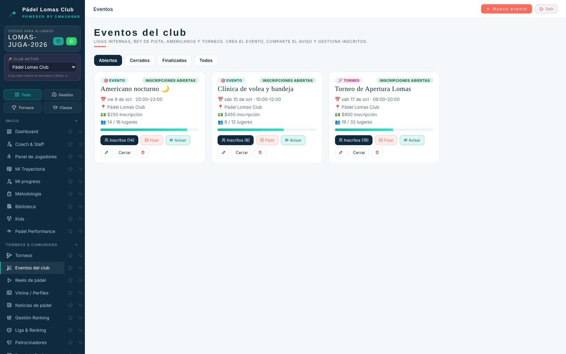Image resolution: width=566 pixels, height=354 pixels.
Task: Hide Mi Trayectoria from sidebar
Action: (x=80, y=169)
